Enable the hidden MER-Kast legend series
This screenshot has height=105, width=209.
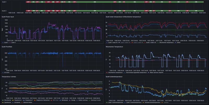tap(55, 100)
